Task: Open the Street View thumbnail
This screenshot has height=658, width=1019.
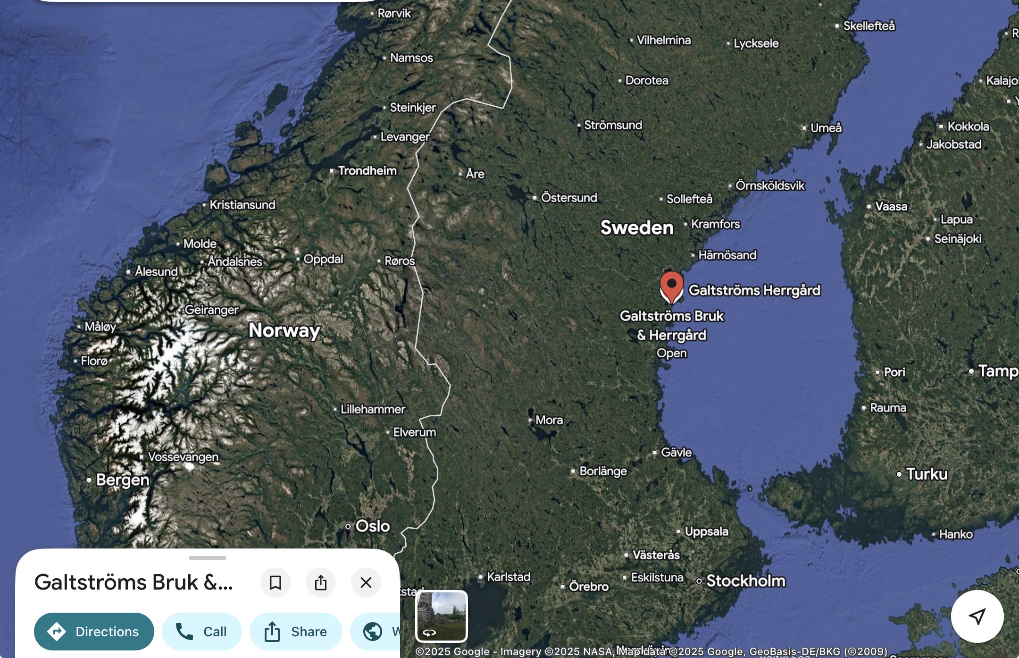Action: pyautogui.click(x=442, y=616)
